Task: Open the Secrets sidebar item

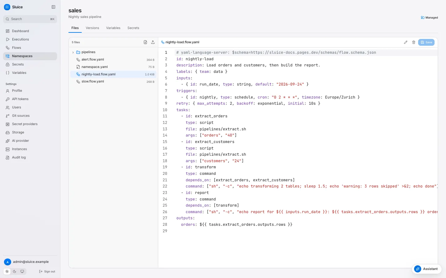Action: point(30,64)
